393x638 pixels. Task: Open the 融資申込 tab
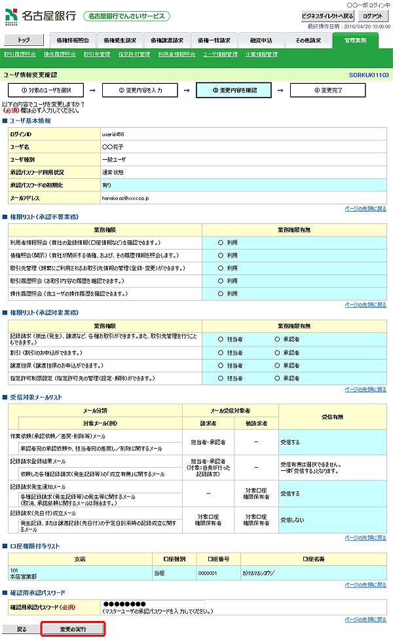coord(261,40)
